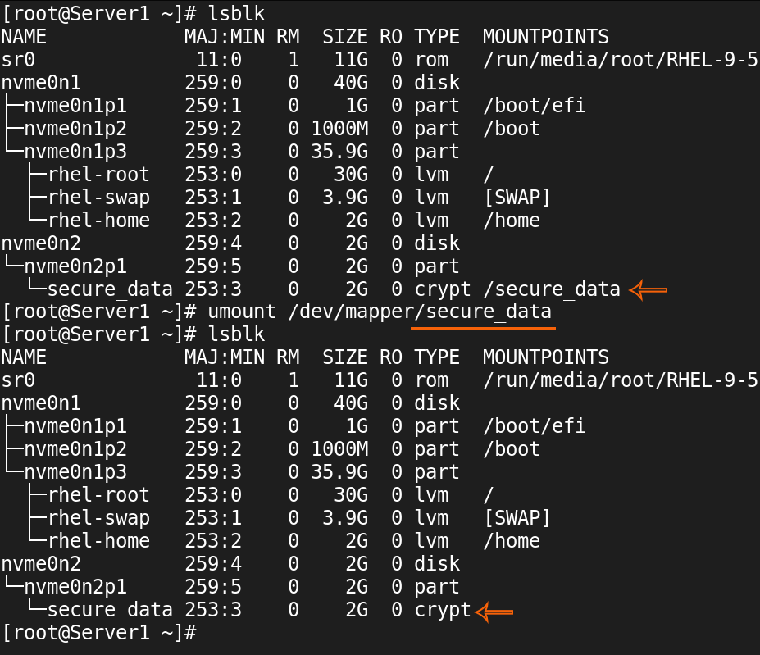Click the rhel-root name in the first lsblk output
Viewport: 760px width, 655px height.
pos(99,175)
